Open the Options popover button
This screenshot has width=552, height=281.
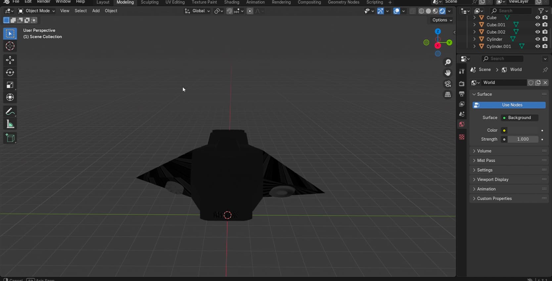click(x=442, y=20)
